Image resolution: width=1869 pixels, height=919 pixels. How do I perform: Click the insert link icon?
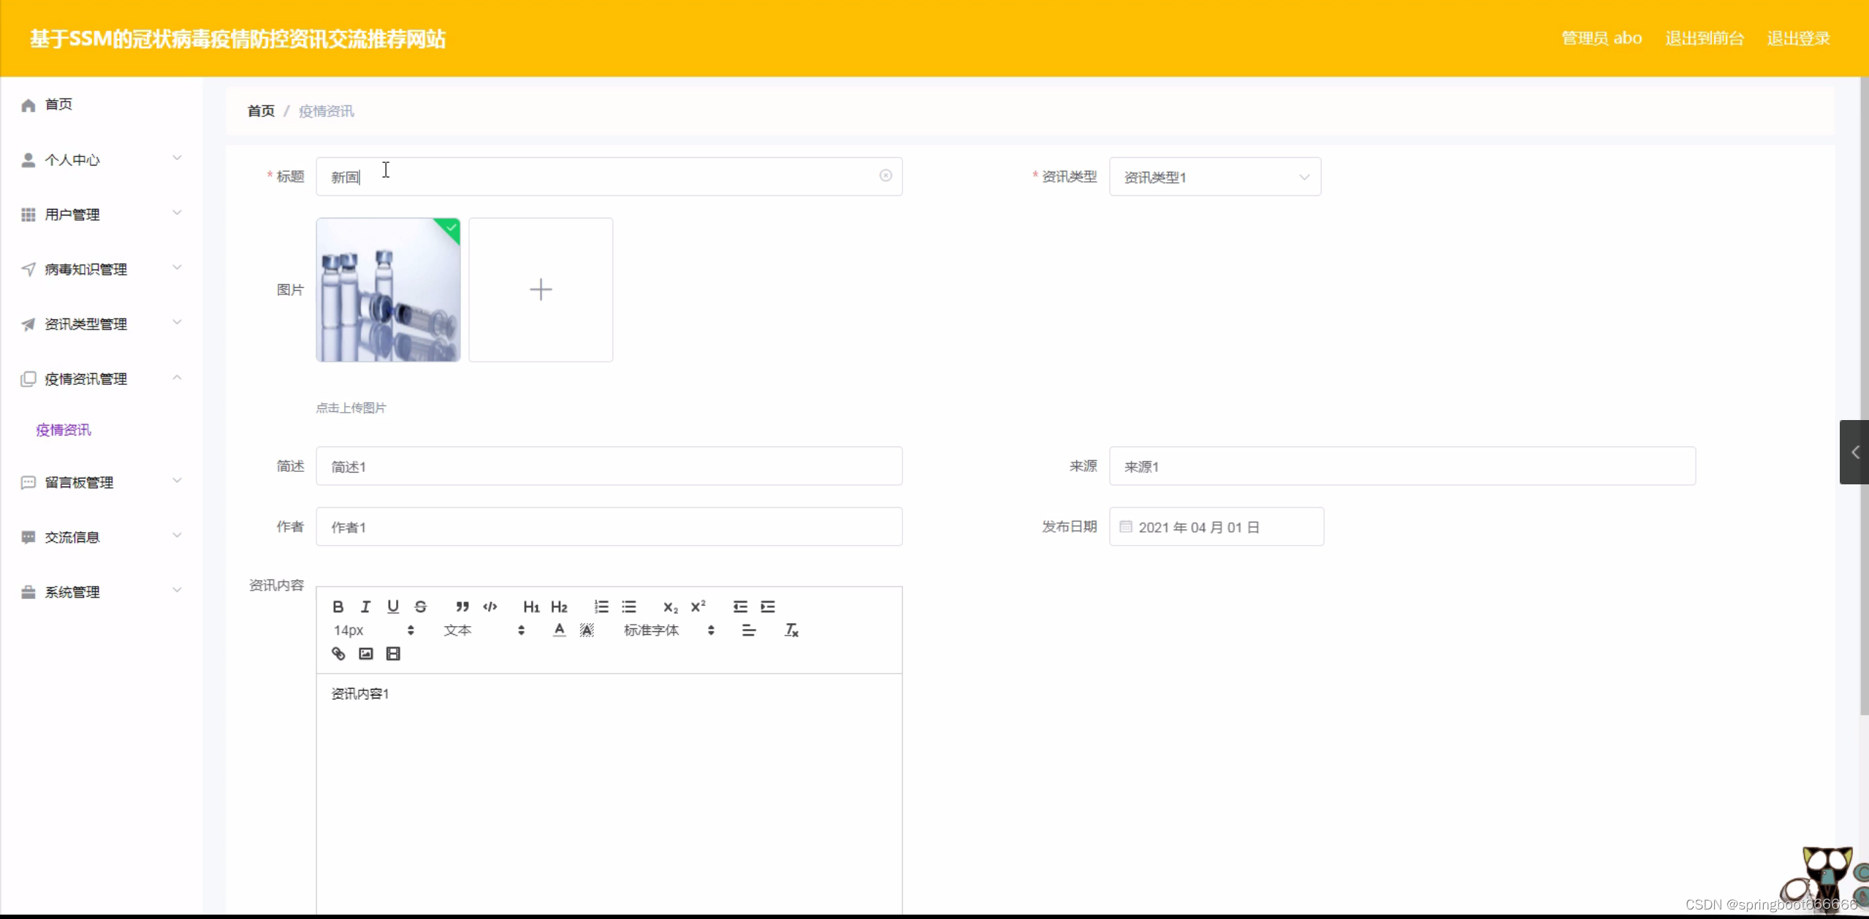coord(338,653)
